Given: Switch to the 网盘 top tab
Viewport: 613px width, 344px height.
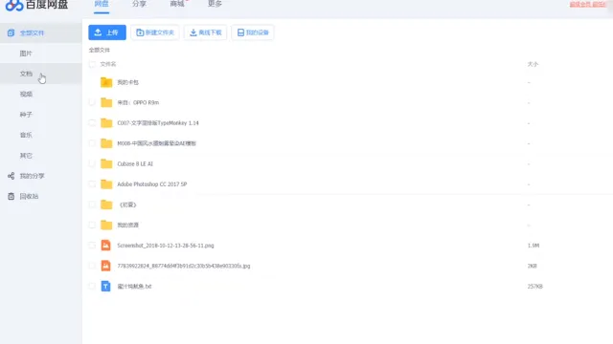Looking at the screenshot, I should point(102,4).
